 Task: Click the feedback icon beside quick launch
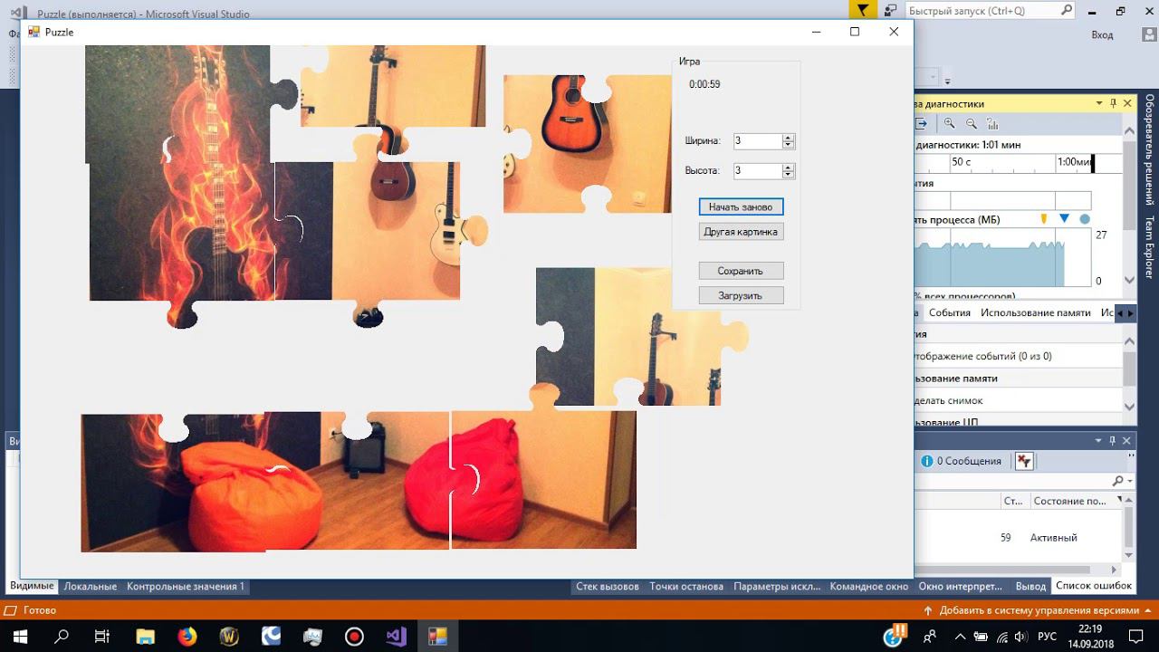pos(891,11)
